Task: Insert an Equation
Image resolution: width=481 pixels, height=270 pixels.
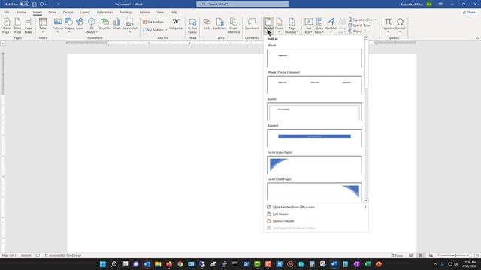Action: pos(388,25)
